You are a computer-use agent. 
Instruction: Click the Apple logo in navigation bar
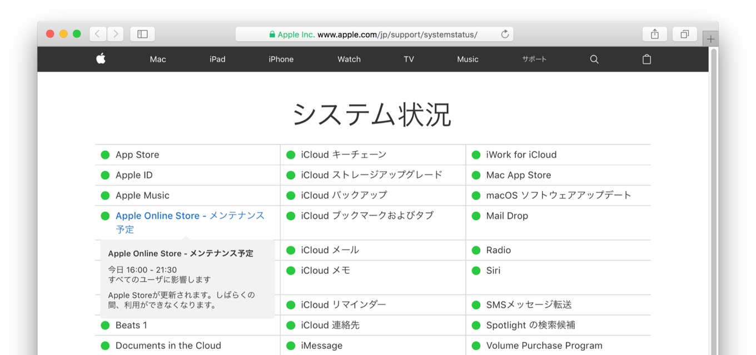[x=101, y=59]
